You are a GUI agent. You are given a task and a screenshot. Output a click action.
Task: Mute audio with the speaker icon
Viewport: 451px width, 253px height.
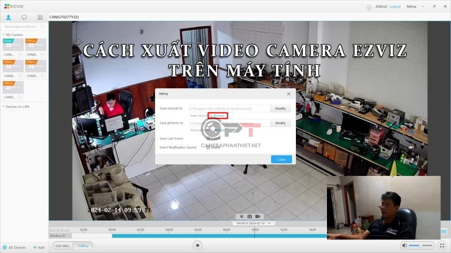click(x=404, y=245)
